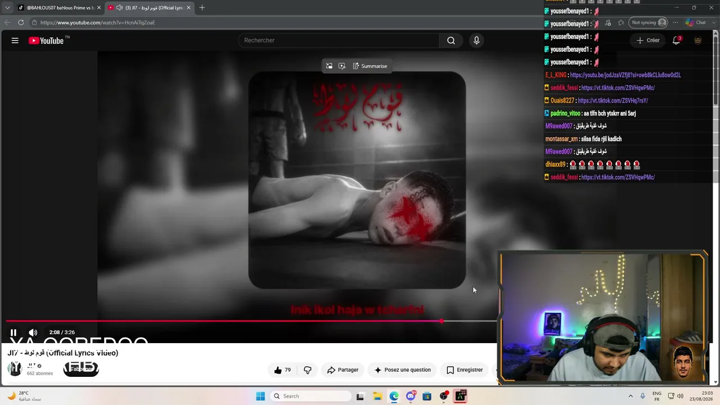Share the video via Partager
Viewport: 720px width, 405px height.
point(343,370)
